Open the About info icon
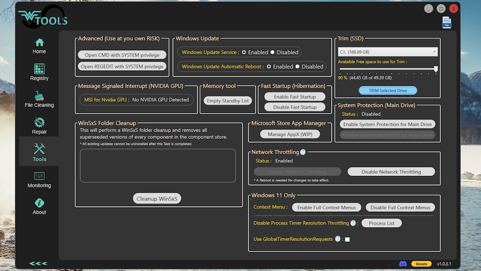Viewport: 481px width, 271px height. tap(39, 203)
